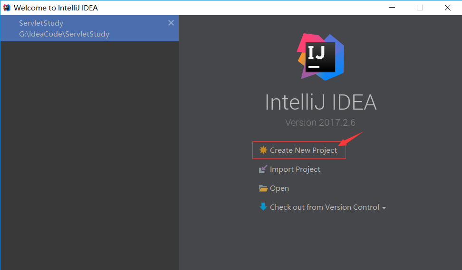Click the Welcome to IntelliJ IDEA window title

point(56,8)
